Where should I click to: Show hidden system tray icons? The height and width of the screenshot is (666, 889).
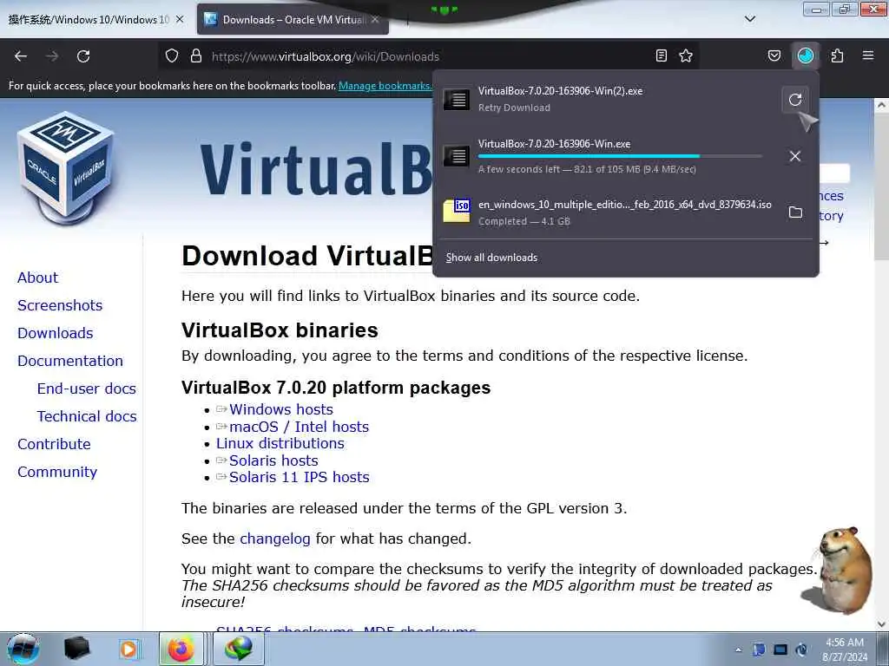click(x=738, y=650)
